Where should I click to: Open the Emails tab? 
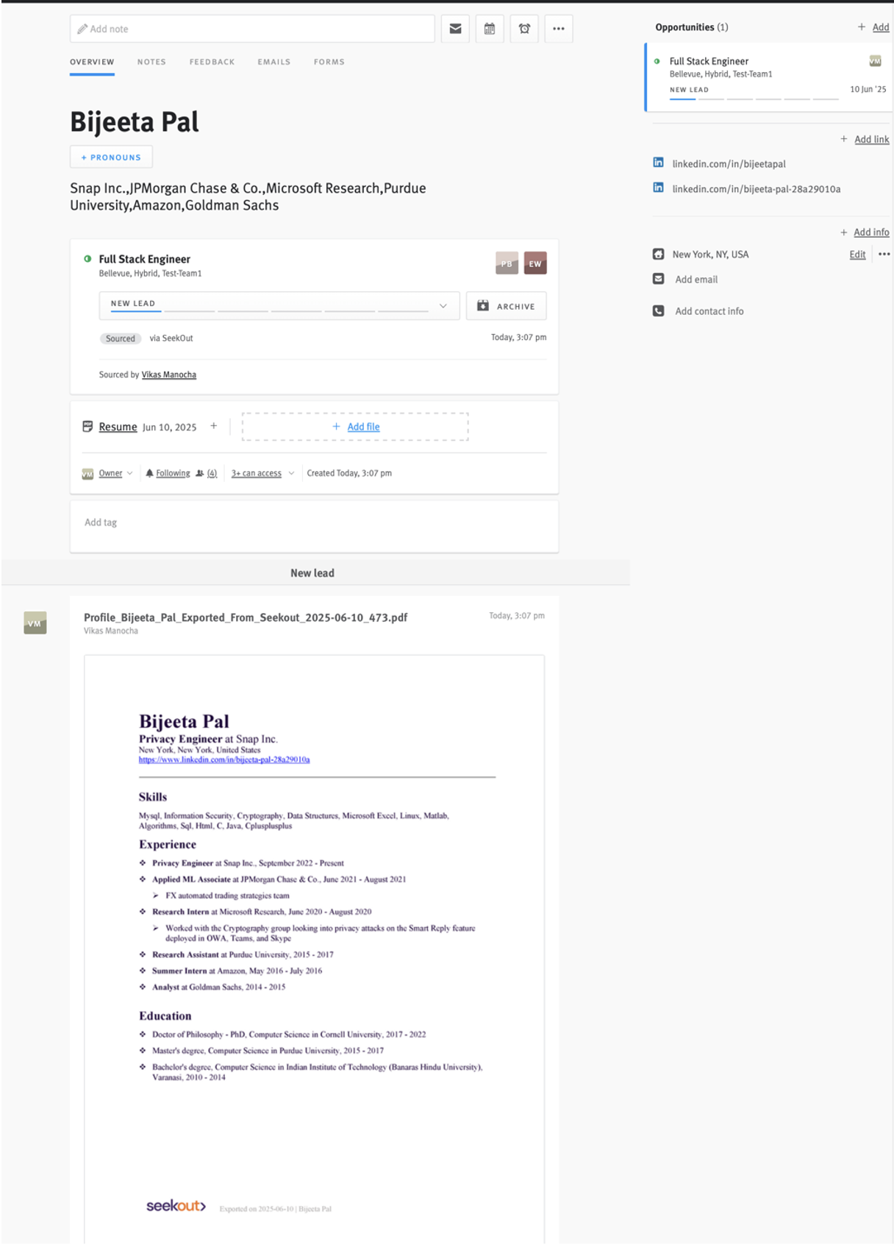(x=273, y=62)
